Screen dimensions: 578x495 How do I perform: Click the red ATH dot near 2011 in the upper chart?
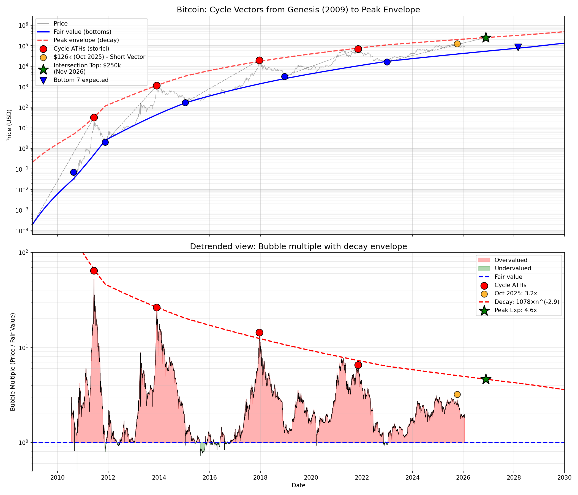pyautogui.click(x=94, y=117)
